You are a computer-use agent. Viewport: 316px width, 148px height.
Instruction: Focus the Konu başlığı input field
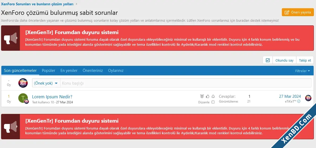pyautogui.click(x=186, y=83)
